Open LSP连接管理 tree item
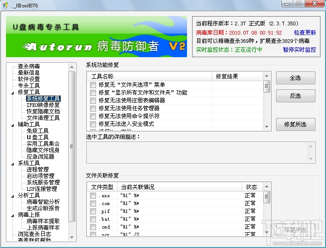This screenshot has width=326, height=248. [x=42, y=189]
